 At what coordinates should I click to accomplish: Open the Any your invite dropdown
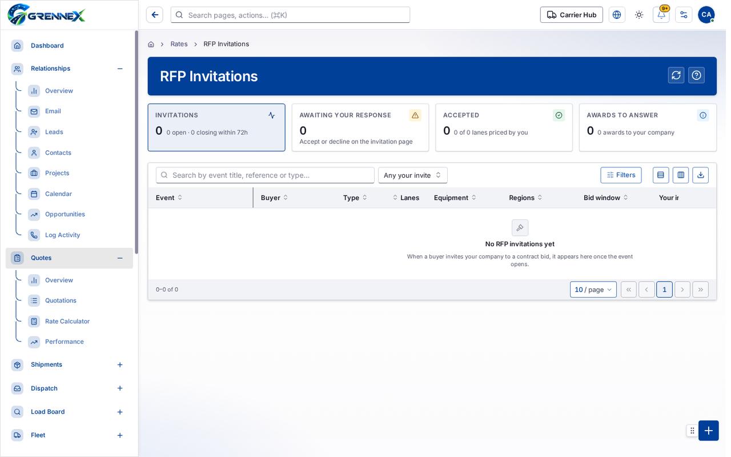[x=413, y=175]
